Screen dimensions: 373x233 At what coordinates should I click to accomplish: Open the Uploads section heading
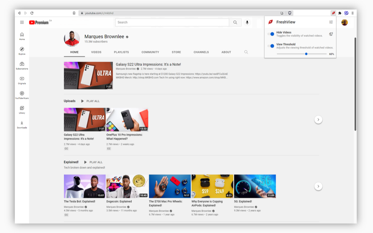(70, 101)
